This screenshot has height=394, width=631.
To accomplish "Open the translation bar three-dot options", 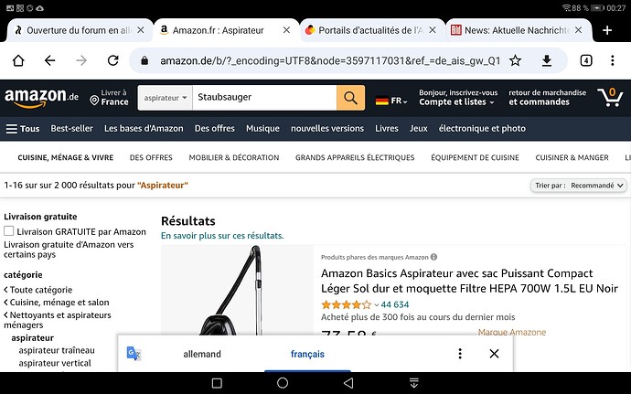I will [x=460, y=354].
